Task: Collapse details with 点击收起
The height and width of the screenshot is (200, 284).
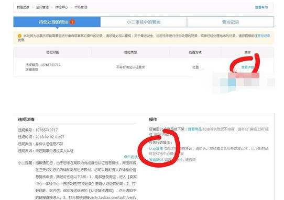Action: point(130,157)
